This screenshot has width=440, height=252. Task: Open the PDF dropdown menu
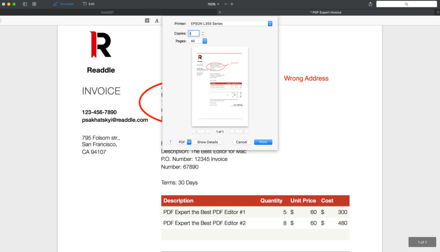pyautogui.click(x=184, y=142)
